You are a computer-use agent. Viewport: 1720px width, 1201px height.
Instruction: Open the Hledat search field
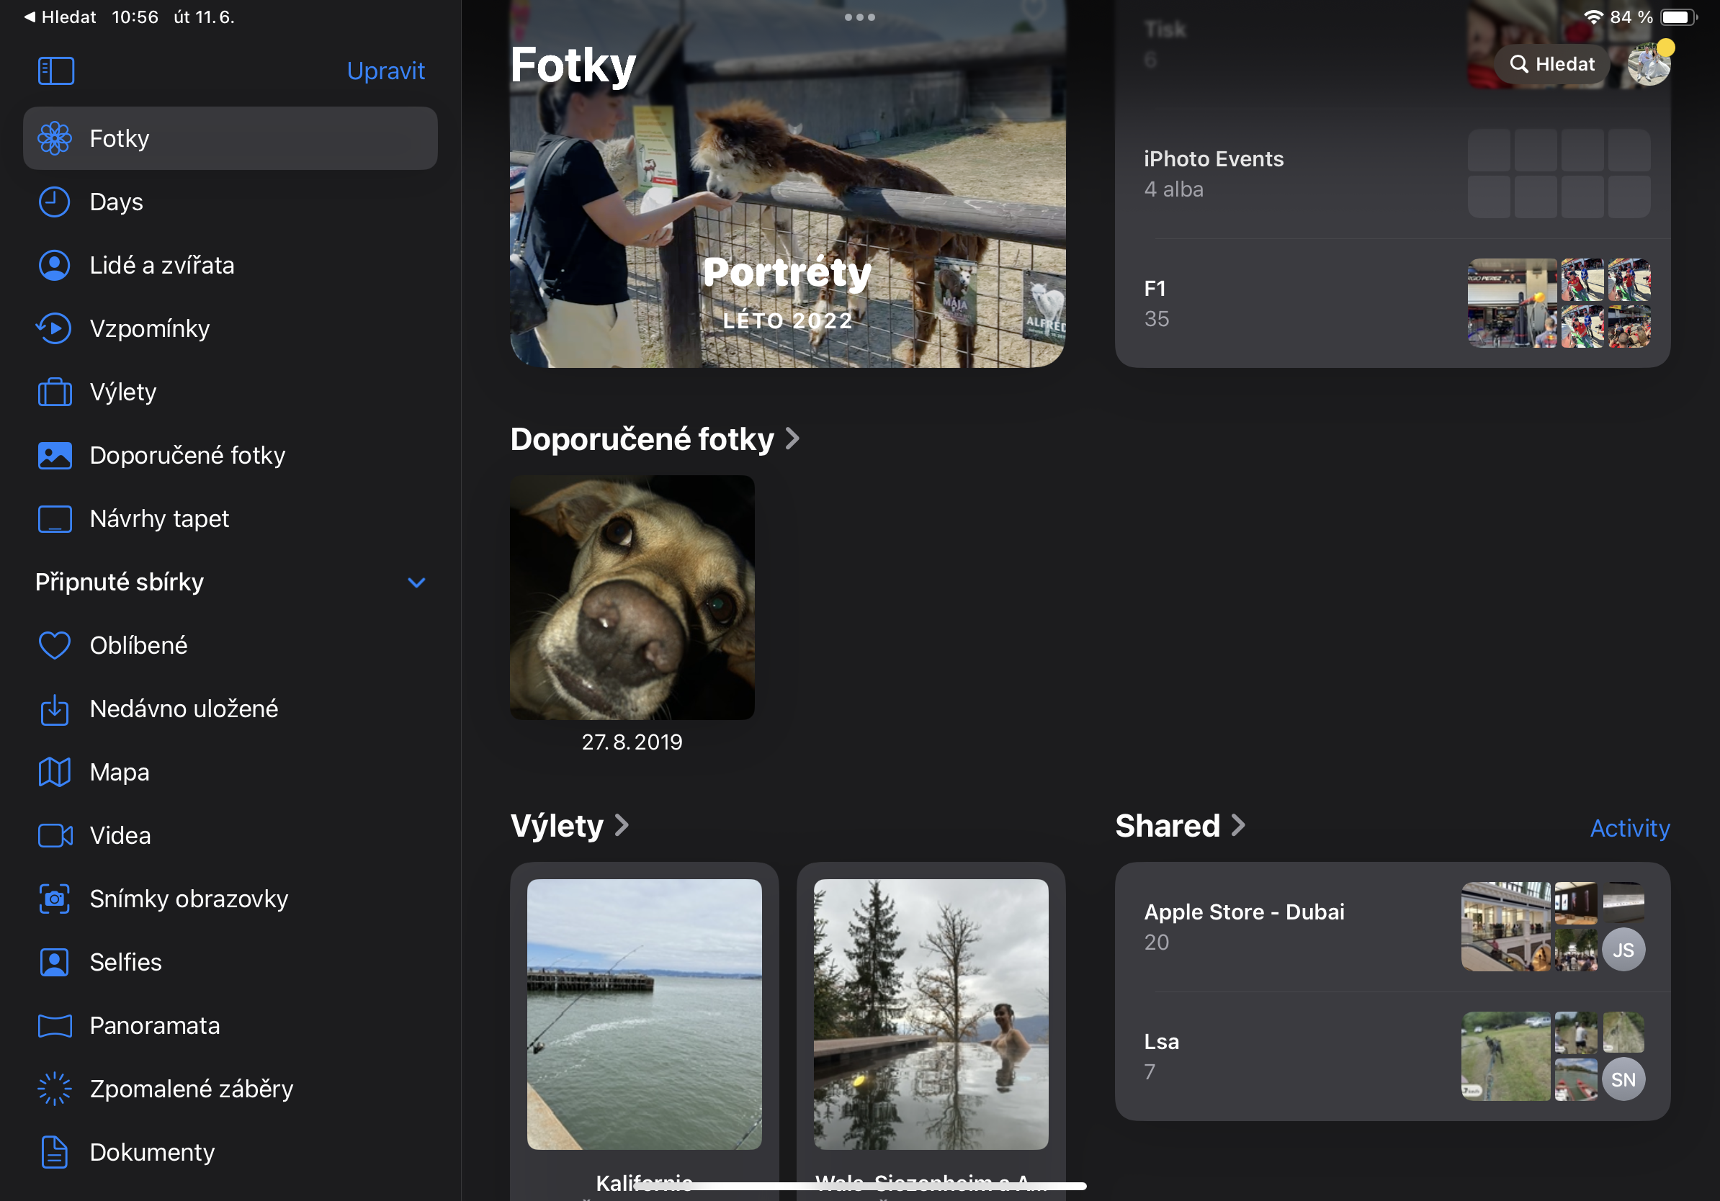point(1551,63)
